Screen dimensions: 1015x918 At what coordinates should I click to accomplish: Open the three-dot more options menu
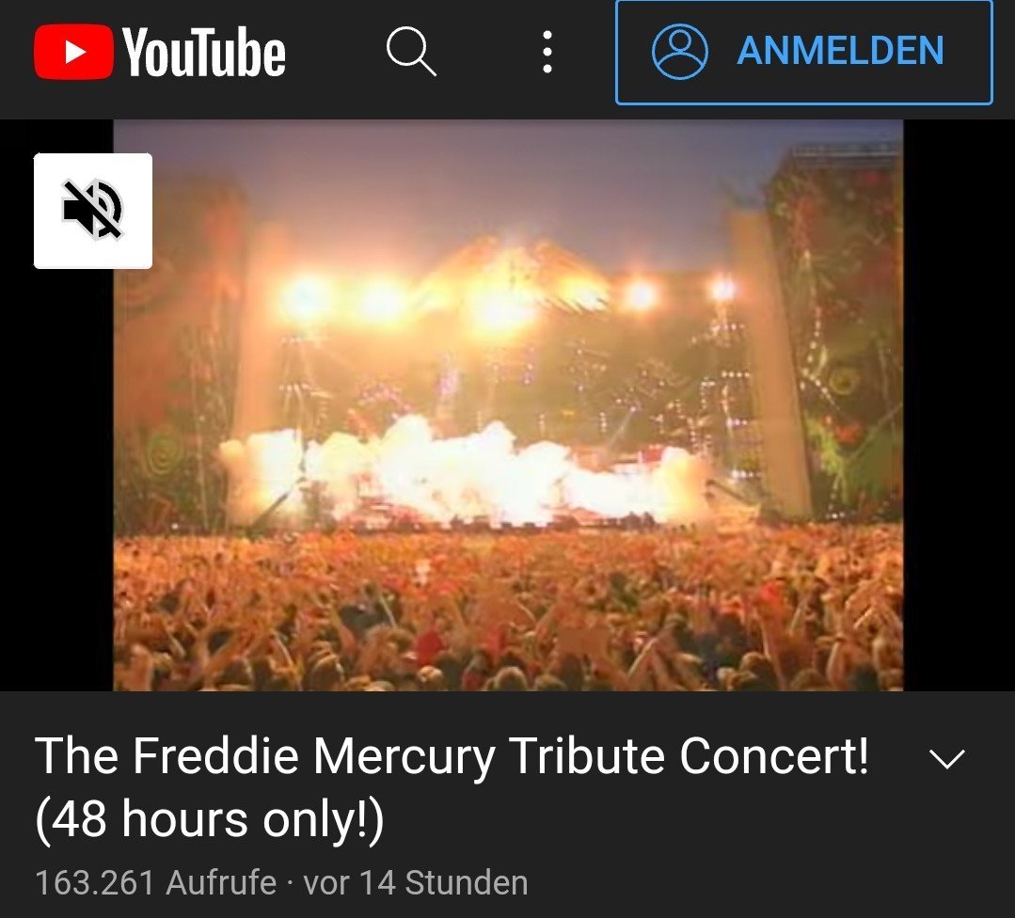(x=547, y=52)
